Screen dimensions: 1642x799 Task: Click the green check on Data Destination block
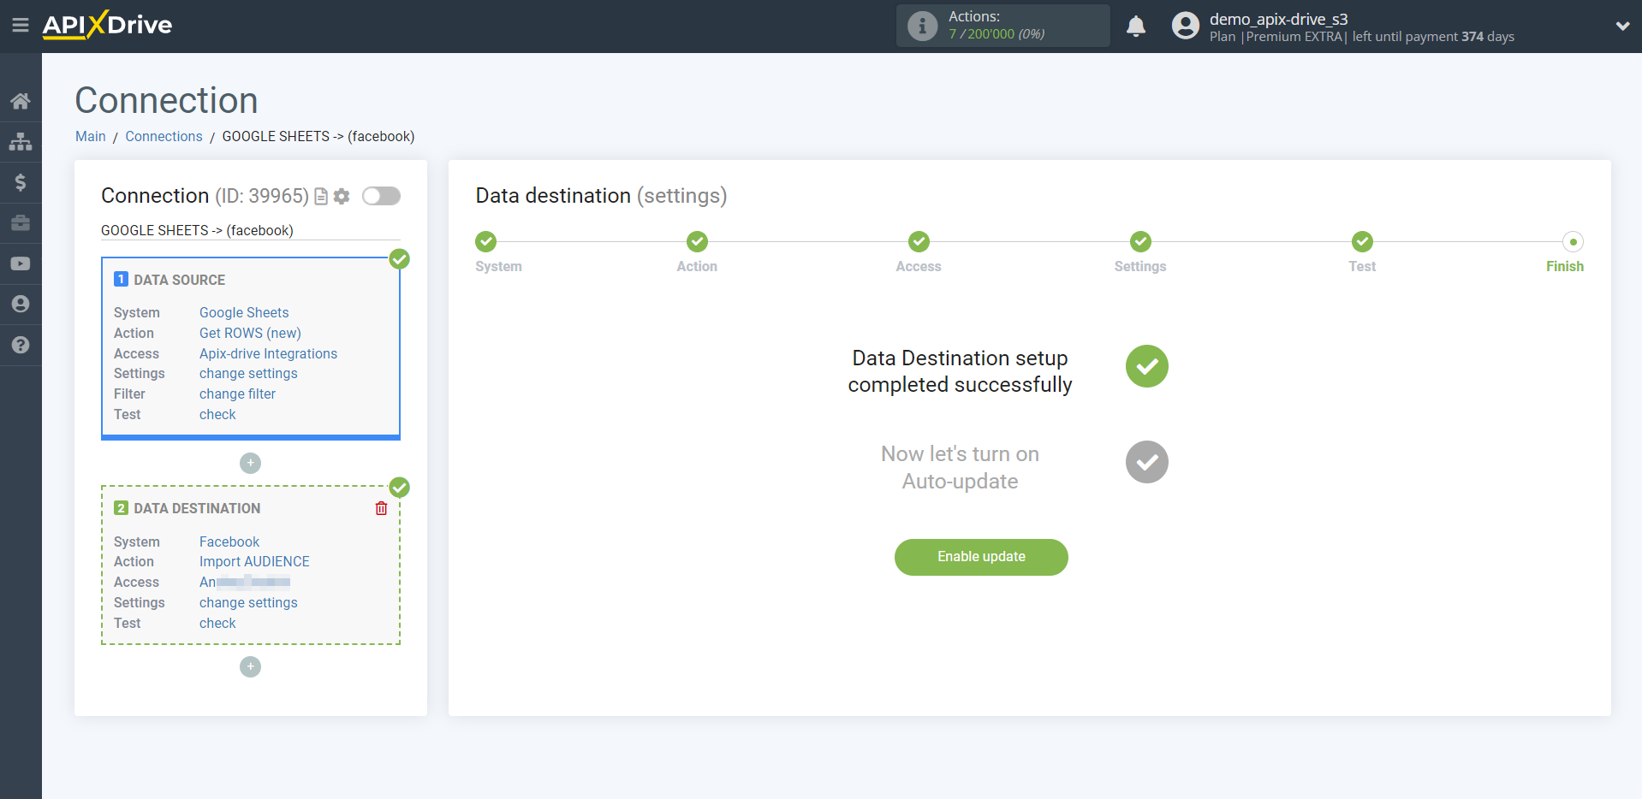[x=399, y=488]
